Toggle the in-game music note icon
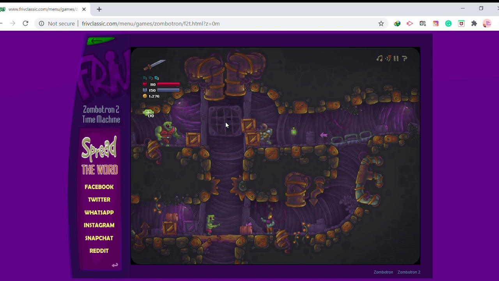 click(x=379, y=59)
